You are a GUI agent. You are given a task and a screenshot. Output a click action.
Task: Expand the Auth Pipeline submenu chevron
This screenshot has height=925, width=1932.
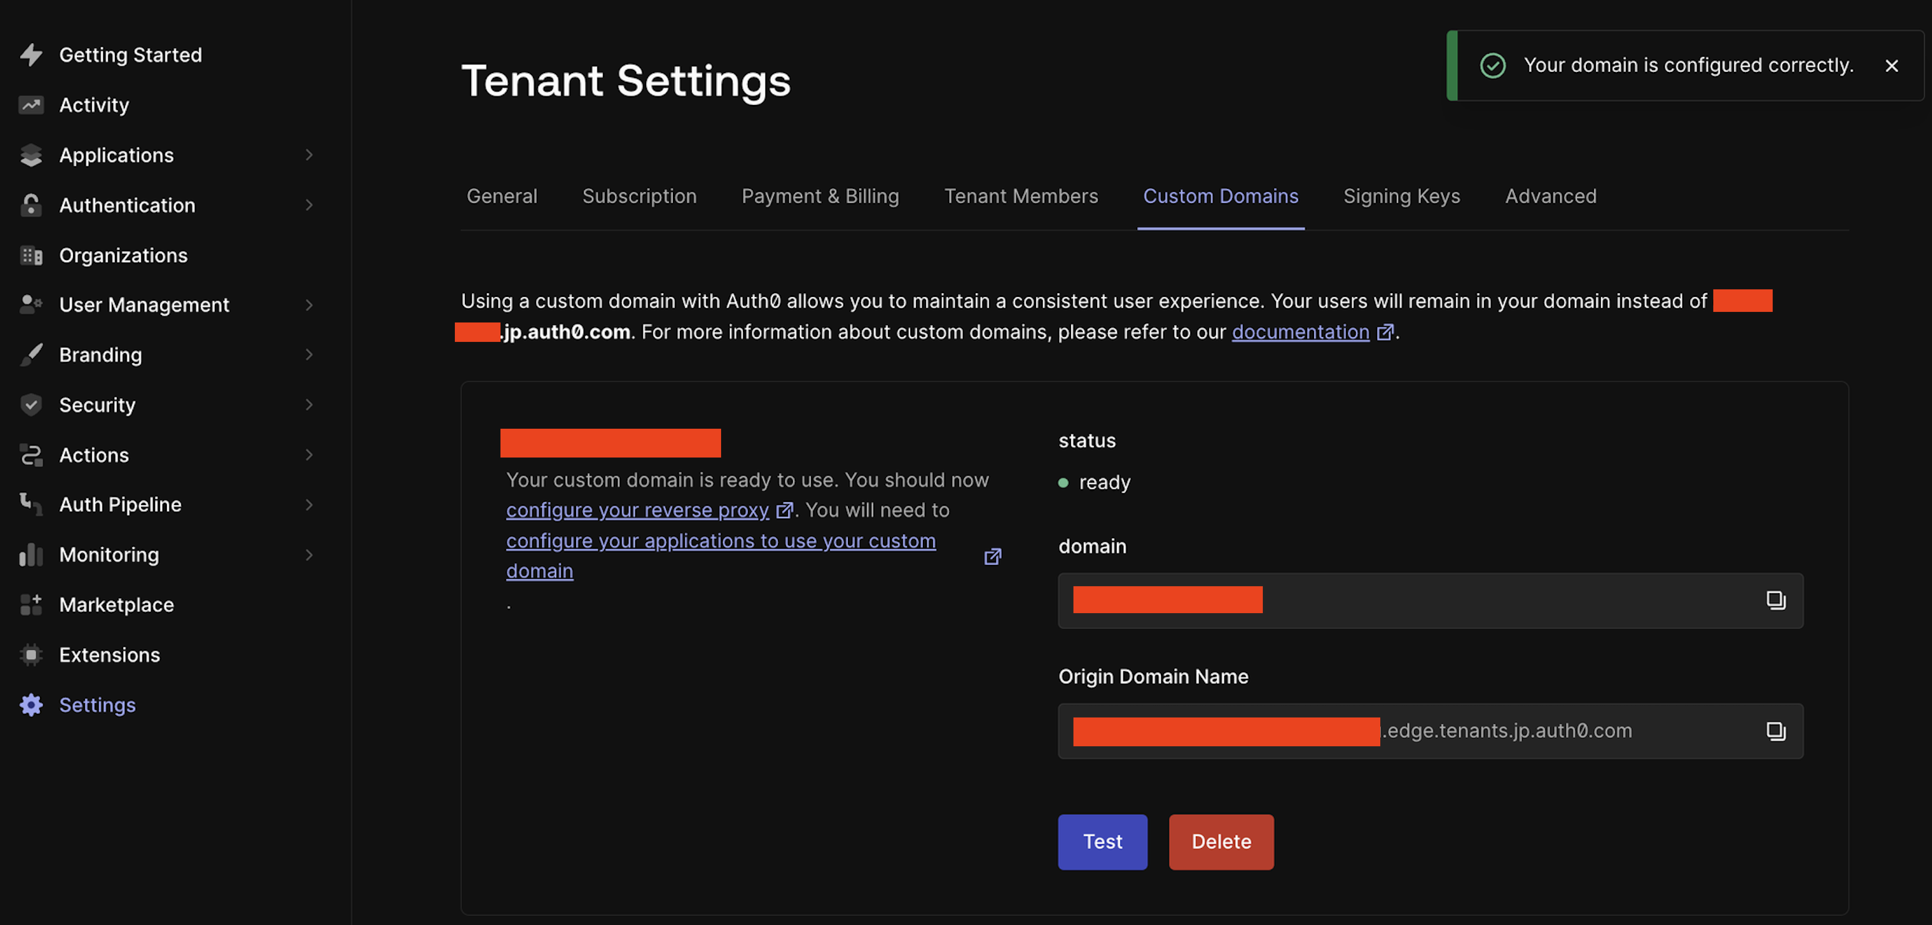click(x=308, y=504)
